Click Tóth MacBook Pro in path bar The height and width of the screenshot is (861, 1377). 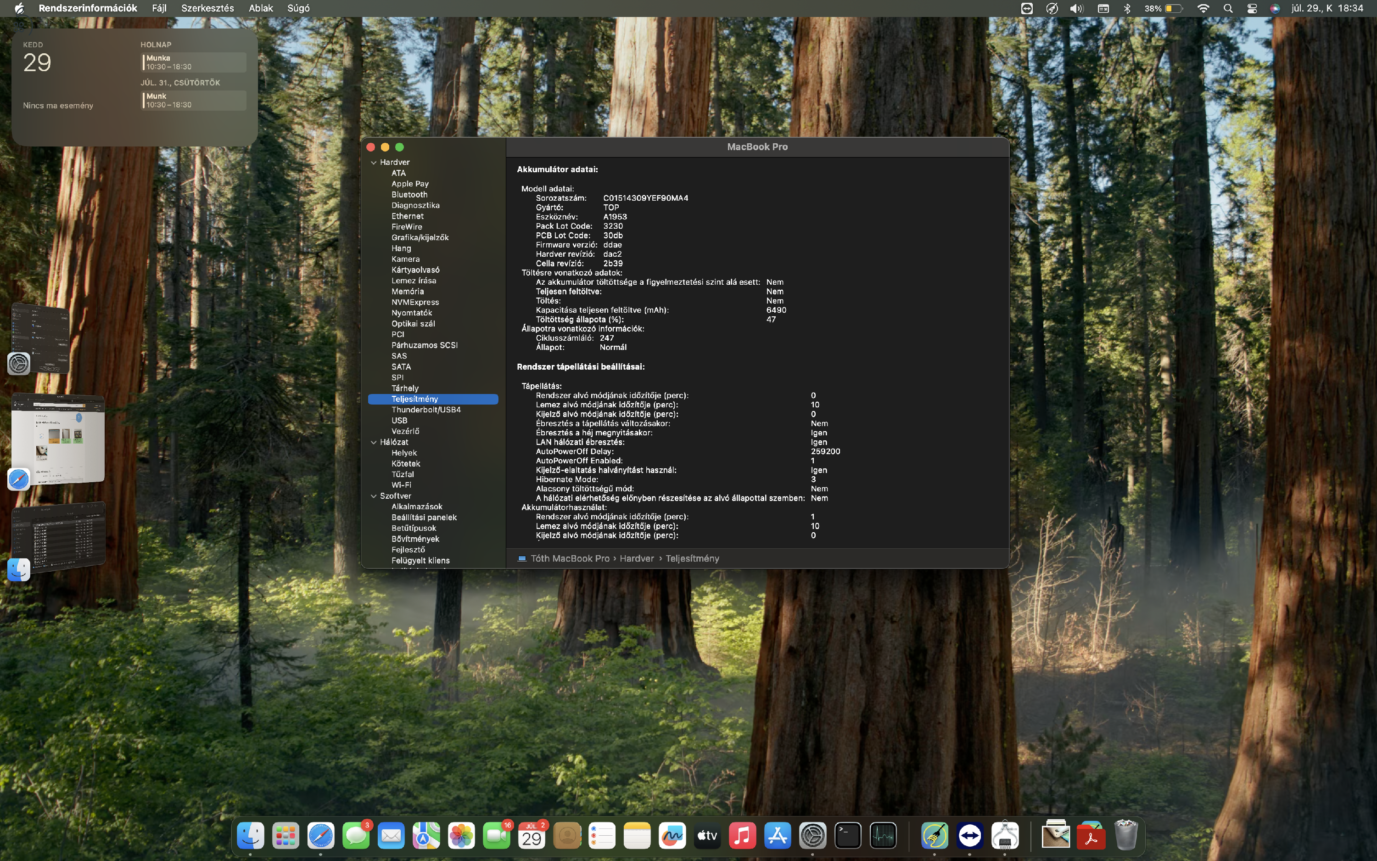pos(570,559)
